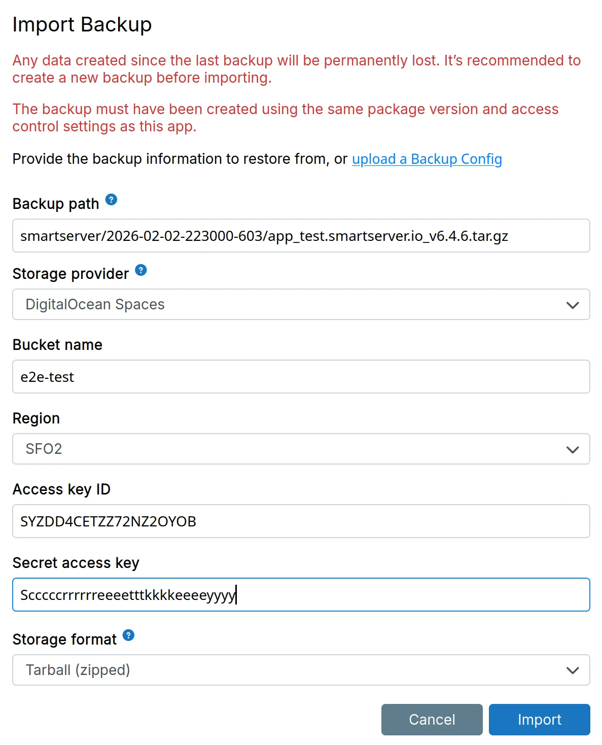Open the DigitalOcean Spaces provider dropdown
This screenshot has width=602, height=745.
click(301, 305)
